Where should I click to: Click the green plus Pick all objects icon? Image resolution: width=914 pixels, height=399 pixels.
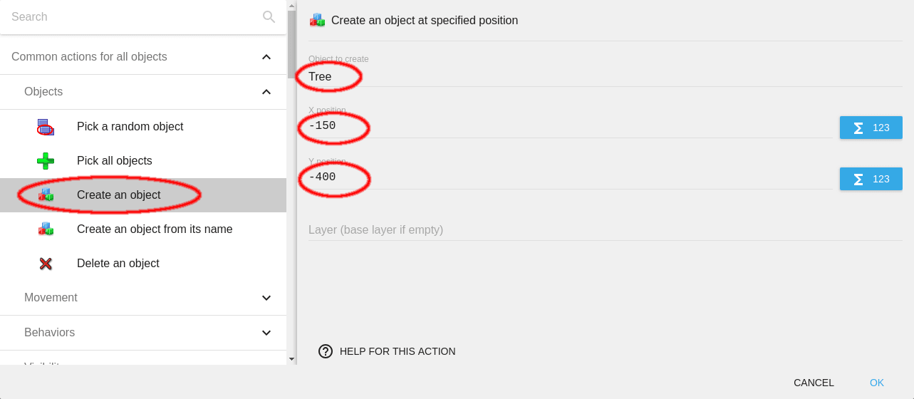[x=46, y=161]
